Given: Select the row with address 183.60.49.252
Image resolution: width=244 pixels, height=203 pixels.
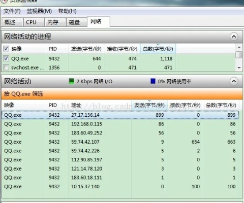Looking at the screenshot, I should click(120, 133).
